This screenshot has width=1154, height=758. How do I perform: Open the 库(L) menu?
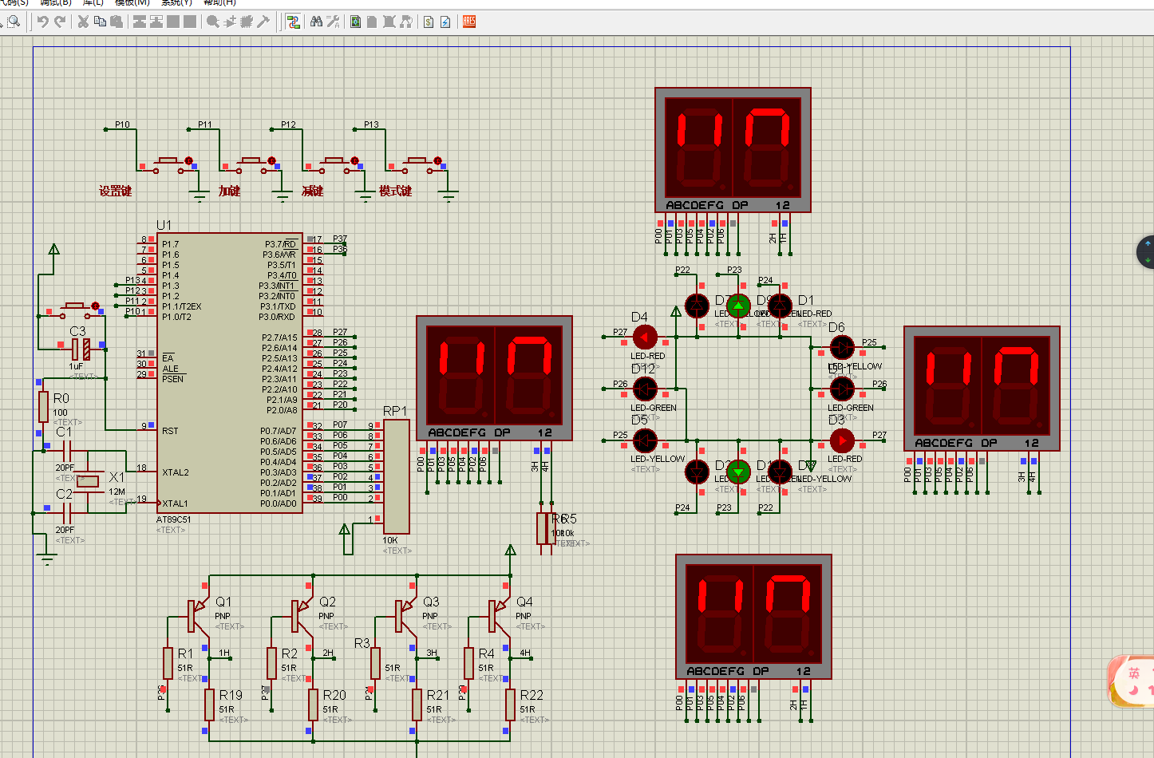93,3
